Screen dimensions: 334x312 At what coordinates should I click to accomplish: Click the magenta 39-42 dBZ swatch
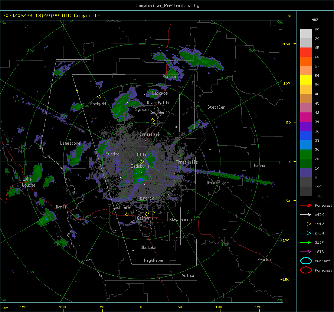click(x=306, y=117)
